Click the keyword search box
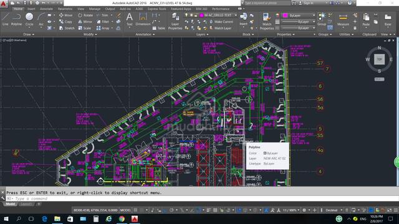 pyautogui.click(x=267, y=3)
